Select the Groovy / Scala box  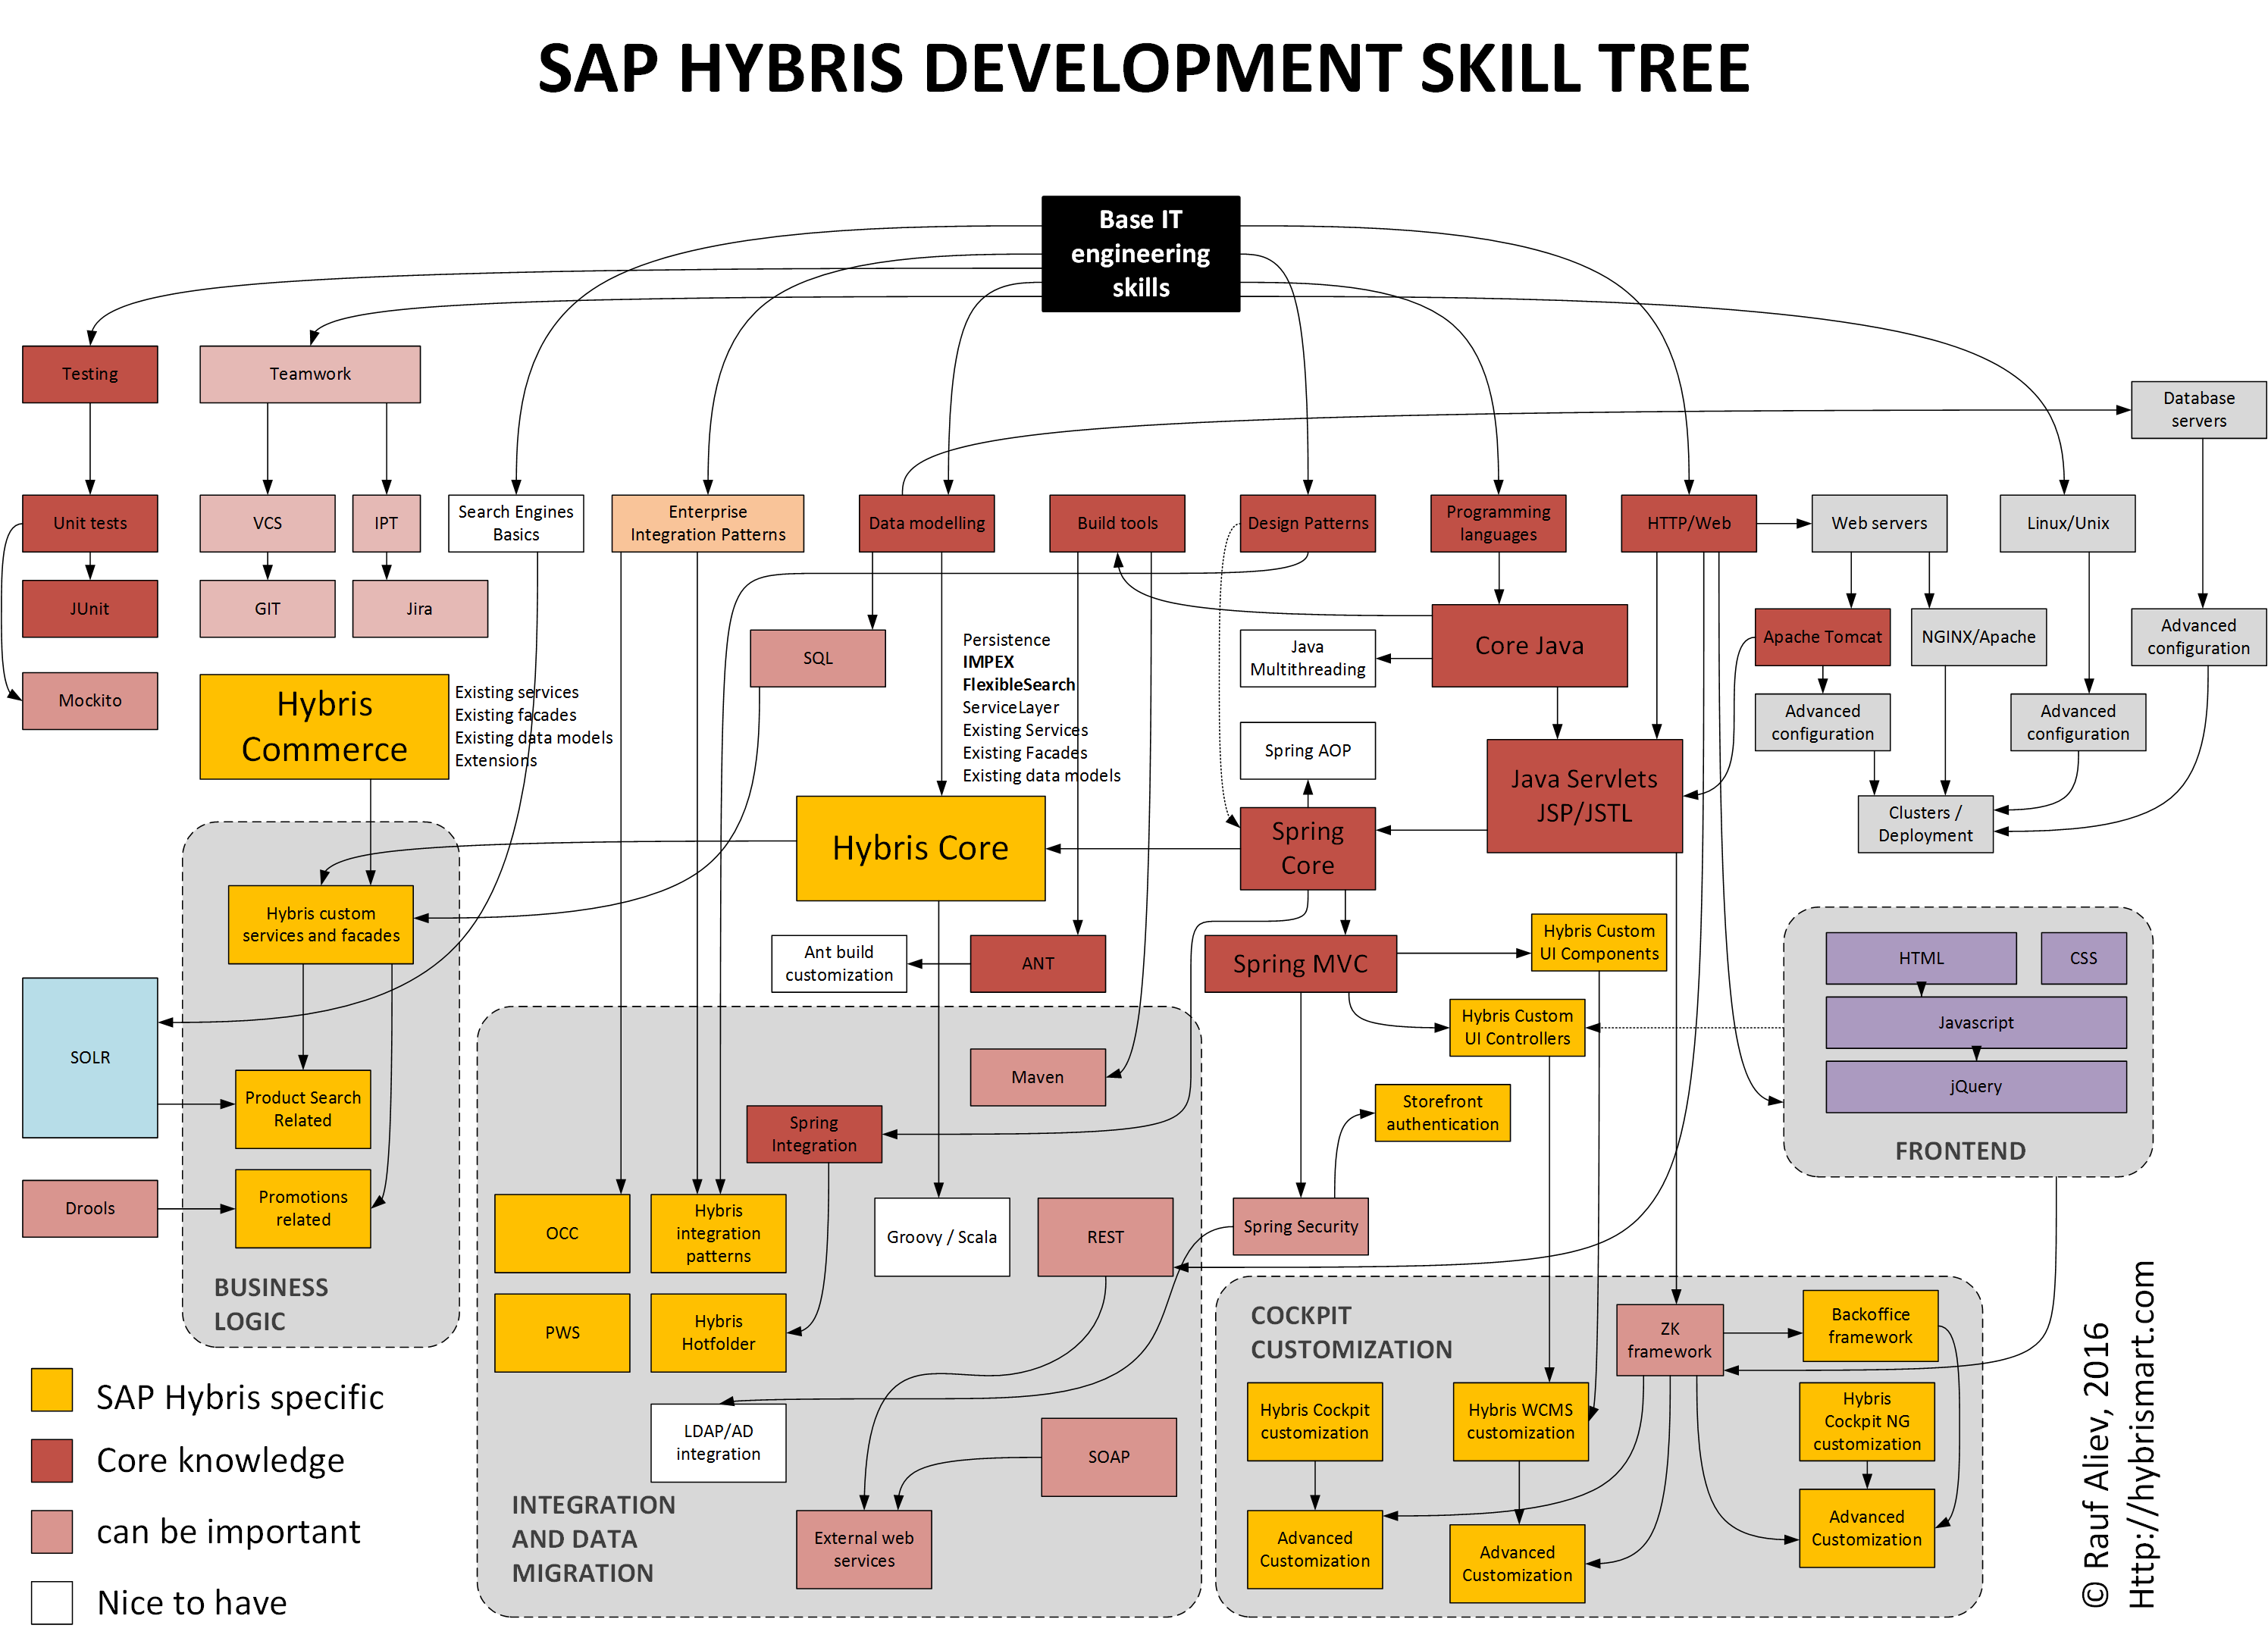(x=941, y=1237)
